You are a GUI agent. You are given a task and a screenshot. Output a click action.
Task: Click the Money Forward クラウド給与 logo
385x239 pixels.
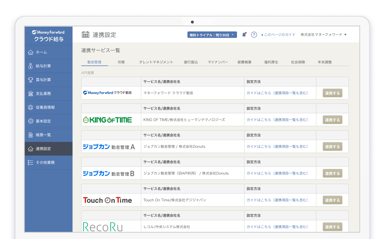coord(48,36)
